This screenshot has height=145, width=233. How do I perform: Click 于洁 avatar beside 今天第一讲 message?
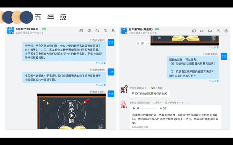coord(111,72)
